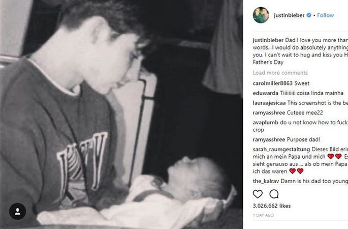Open carolmiller8863 commenter profile
This screenshot has height=229, width=348.
tap(272, 83)
